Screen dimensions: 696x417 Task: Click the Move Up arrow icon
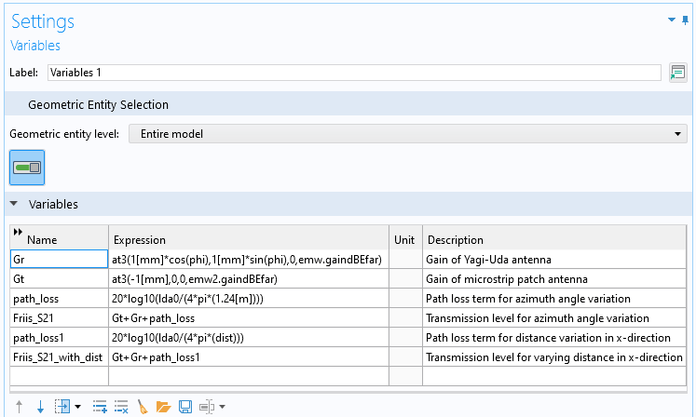click(x=19, y=407)
